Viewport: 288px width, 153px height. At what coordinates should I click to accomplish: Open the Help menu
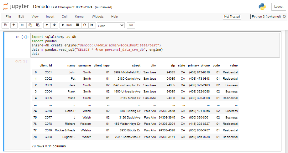[x=114, y=17]
